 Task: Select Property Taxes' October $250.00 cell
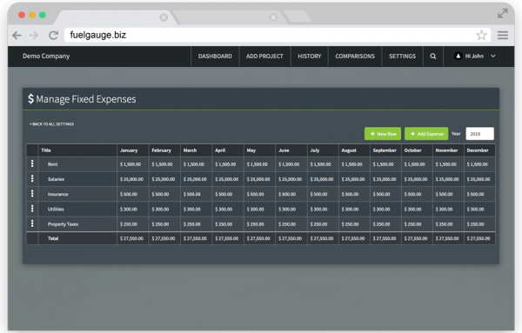(417, 224)
